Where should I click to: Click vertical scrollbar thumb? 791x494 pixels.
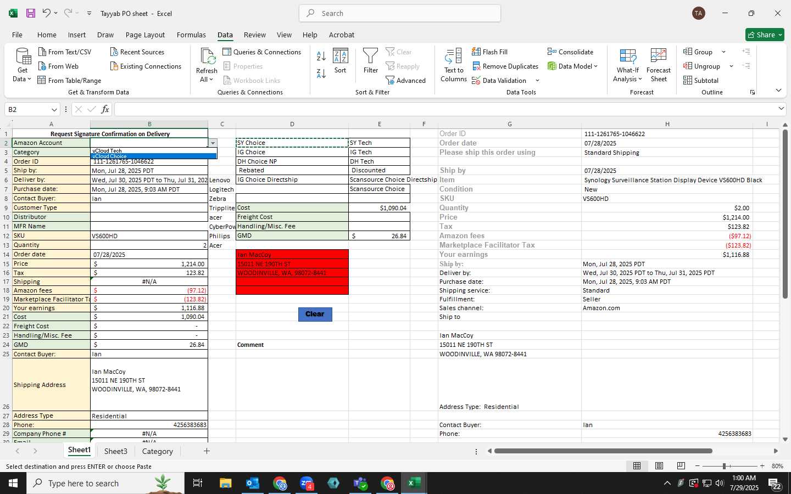785,214
